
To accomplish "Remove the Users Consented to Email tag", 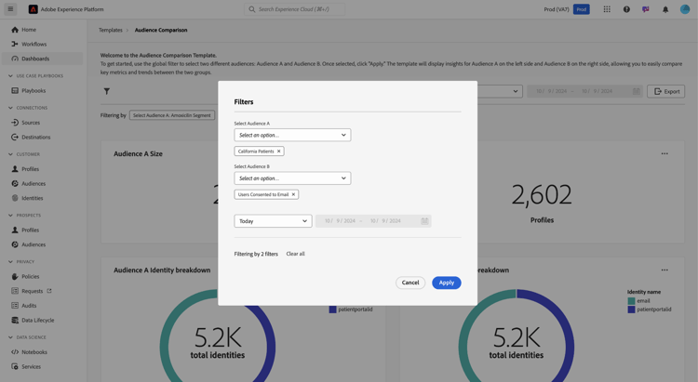I will [x=293, y=194].
